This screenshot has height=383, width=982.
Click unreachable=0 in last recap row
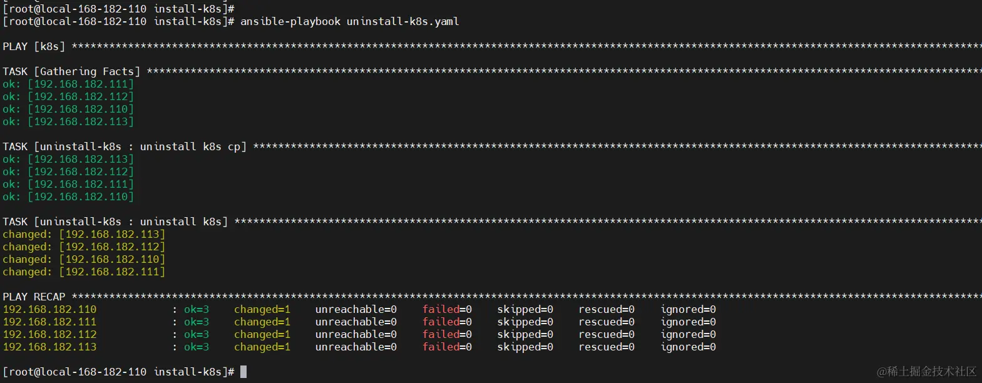tap(355, 347)
